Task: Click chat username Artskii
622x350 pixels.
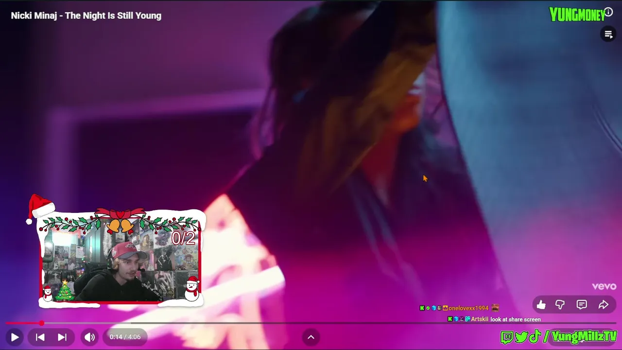Action: point(480,319)
